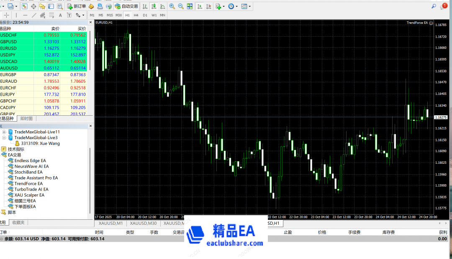Select TrendForce EA in navigator
This screenshot has height=259, width=452.
28,183
